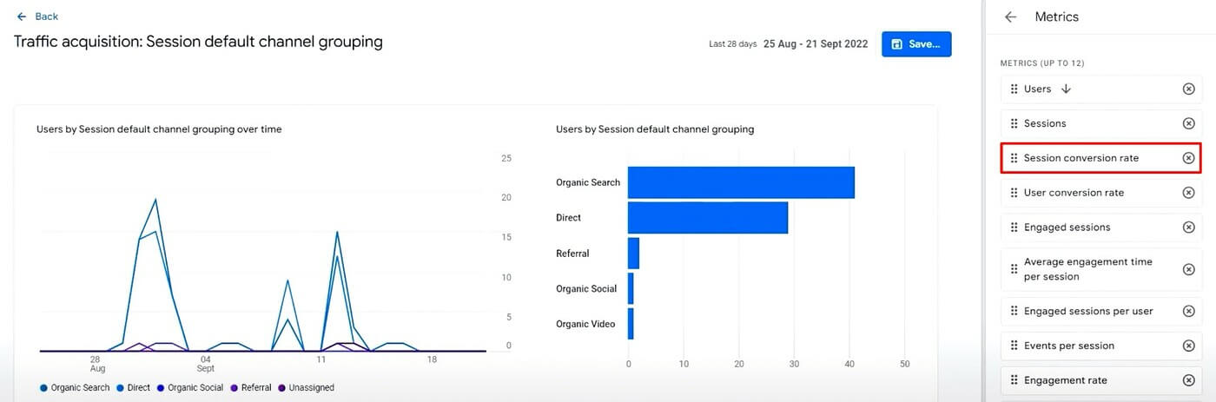1216x402 pixels.
Task: Click sort arrow beside Users metric
Action: pos(1067,89)
